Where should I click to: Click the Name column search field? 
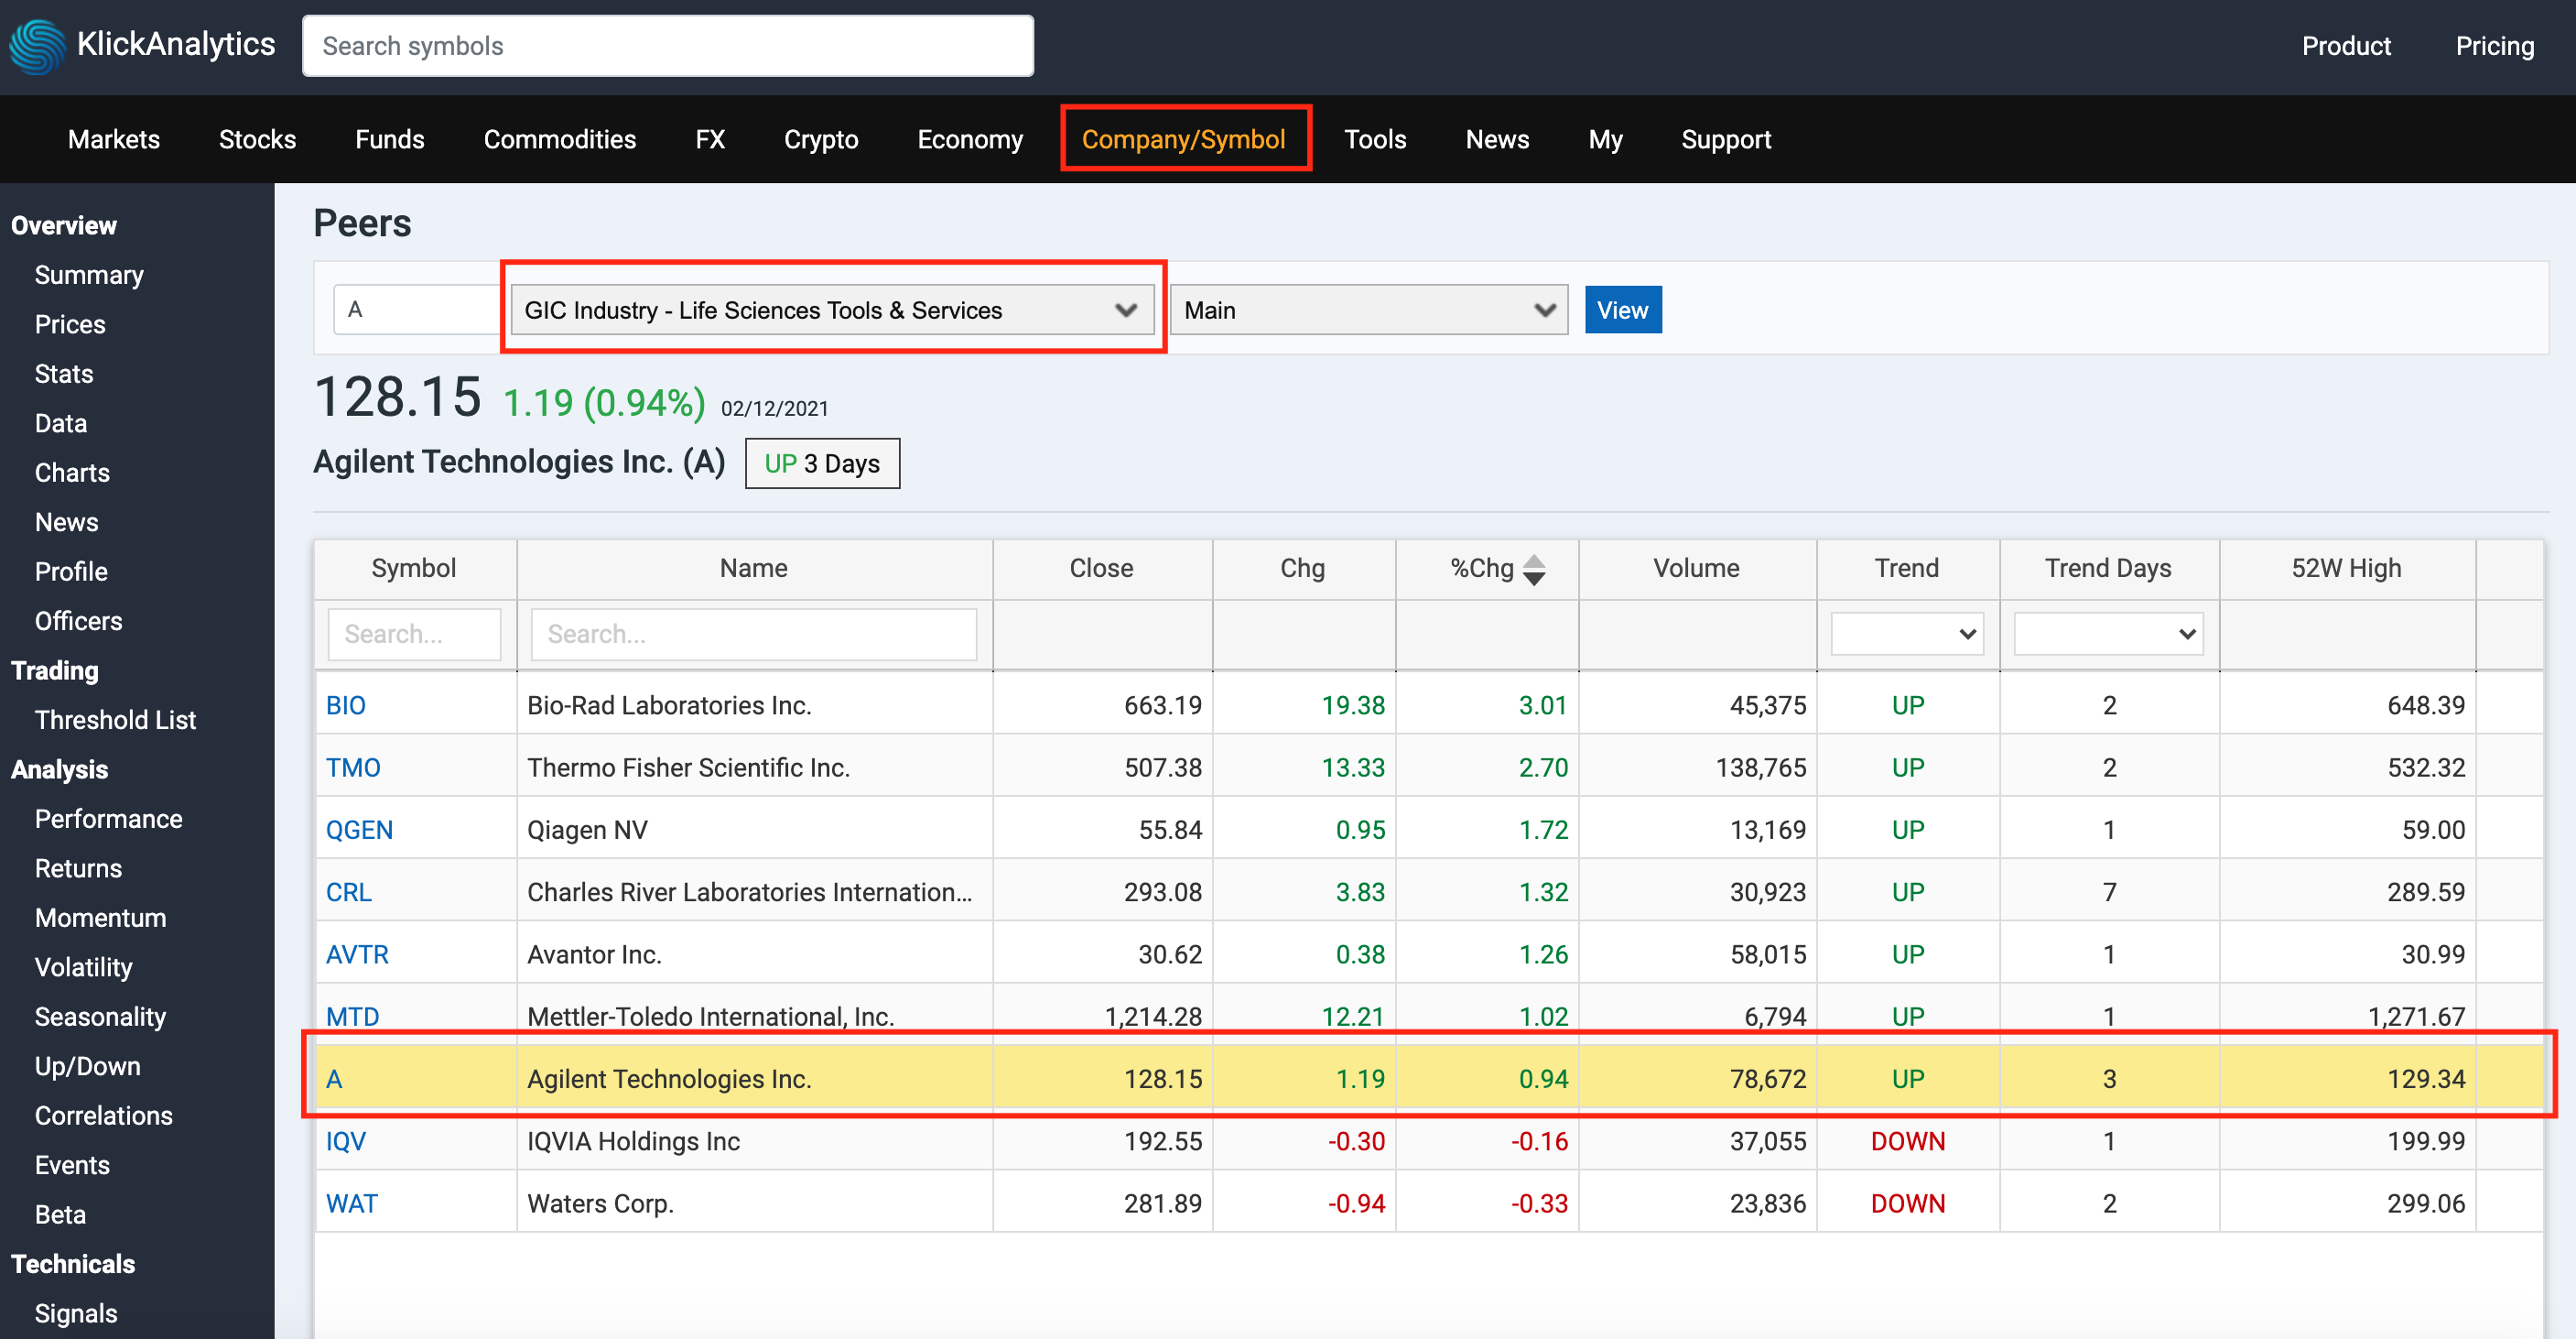[x=753, y=635]
